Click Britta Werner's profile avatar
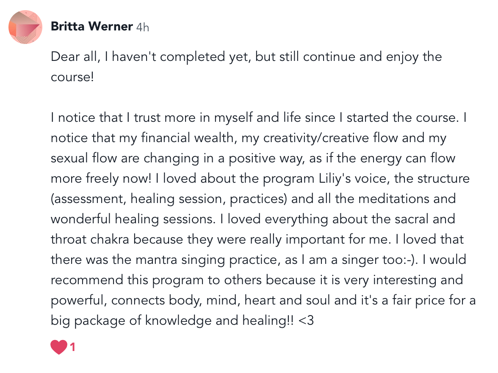Image resolution: width=498 pixels, height=373 pixels. pos(25,27)
